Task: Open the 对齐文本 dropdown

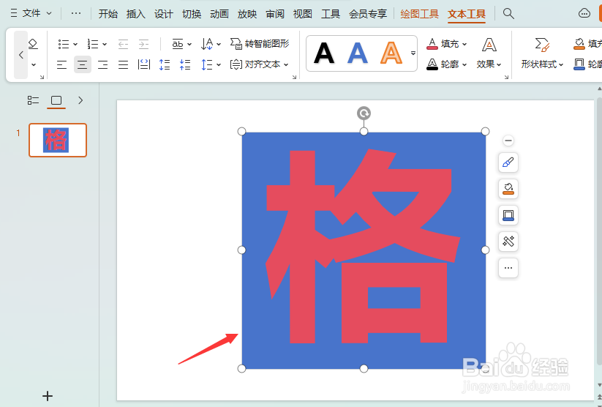Action: click(x=259, y=64)
